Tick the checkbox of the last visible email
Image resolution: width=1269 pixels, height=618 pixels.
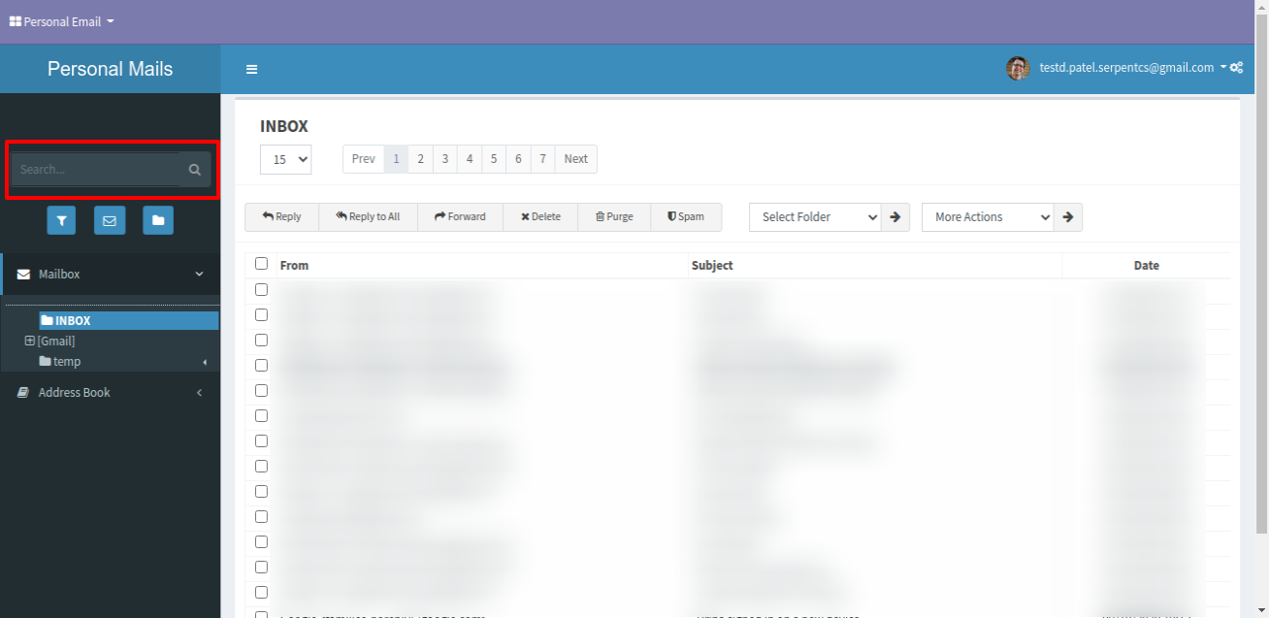(x=261, y=592)
